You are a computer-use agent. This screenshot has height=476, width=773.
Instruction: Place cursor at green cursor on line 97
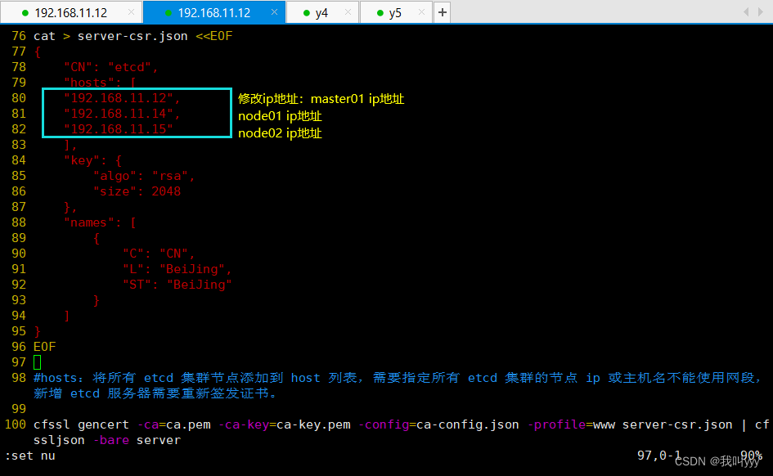tap(38, 362)
